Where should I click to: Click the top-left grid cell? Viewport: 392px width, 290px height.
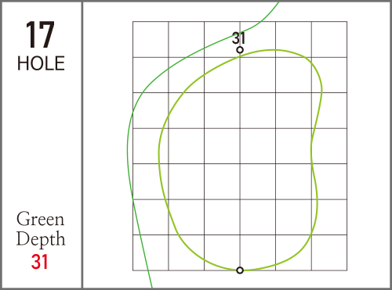tap(151, 39)
